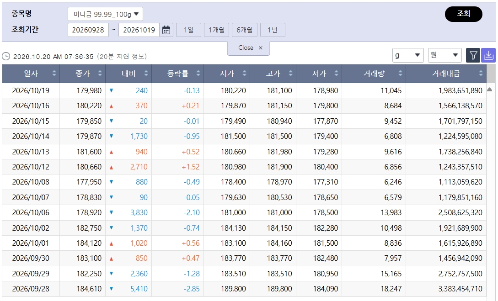
Task: Click trading value 3,383,454,710
Action: [x=461, y=289]
